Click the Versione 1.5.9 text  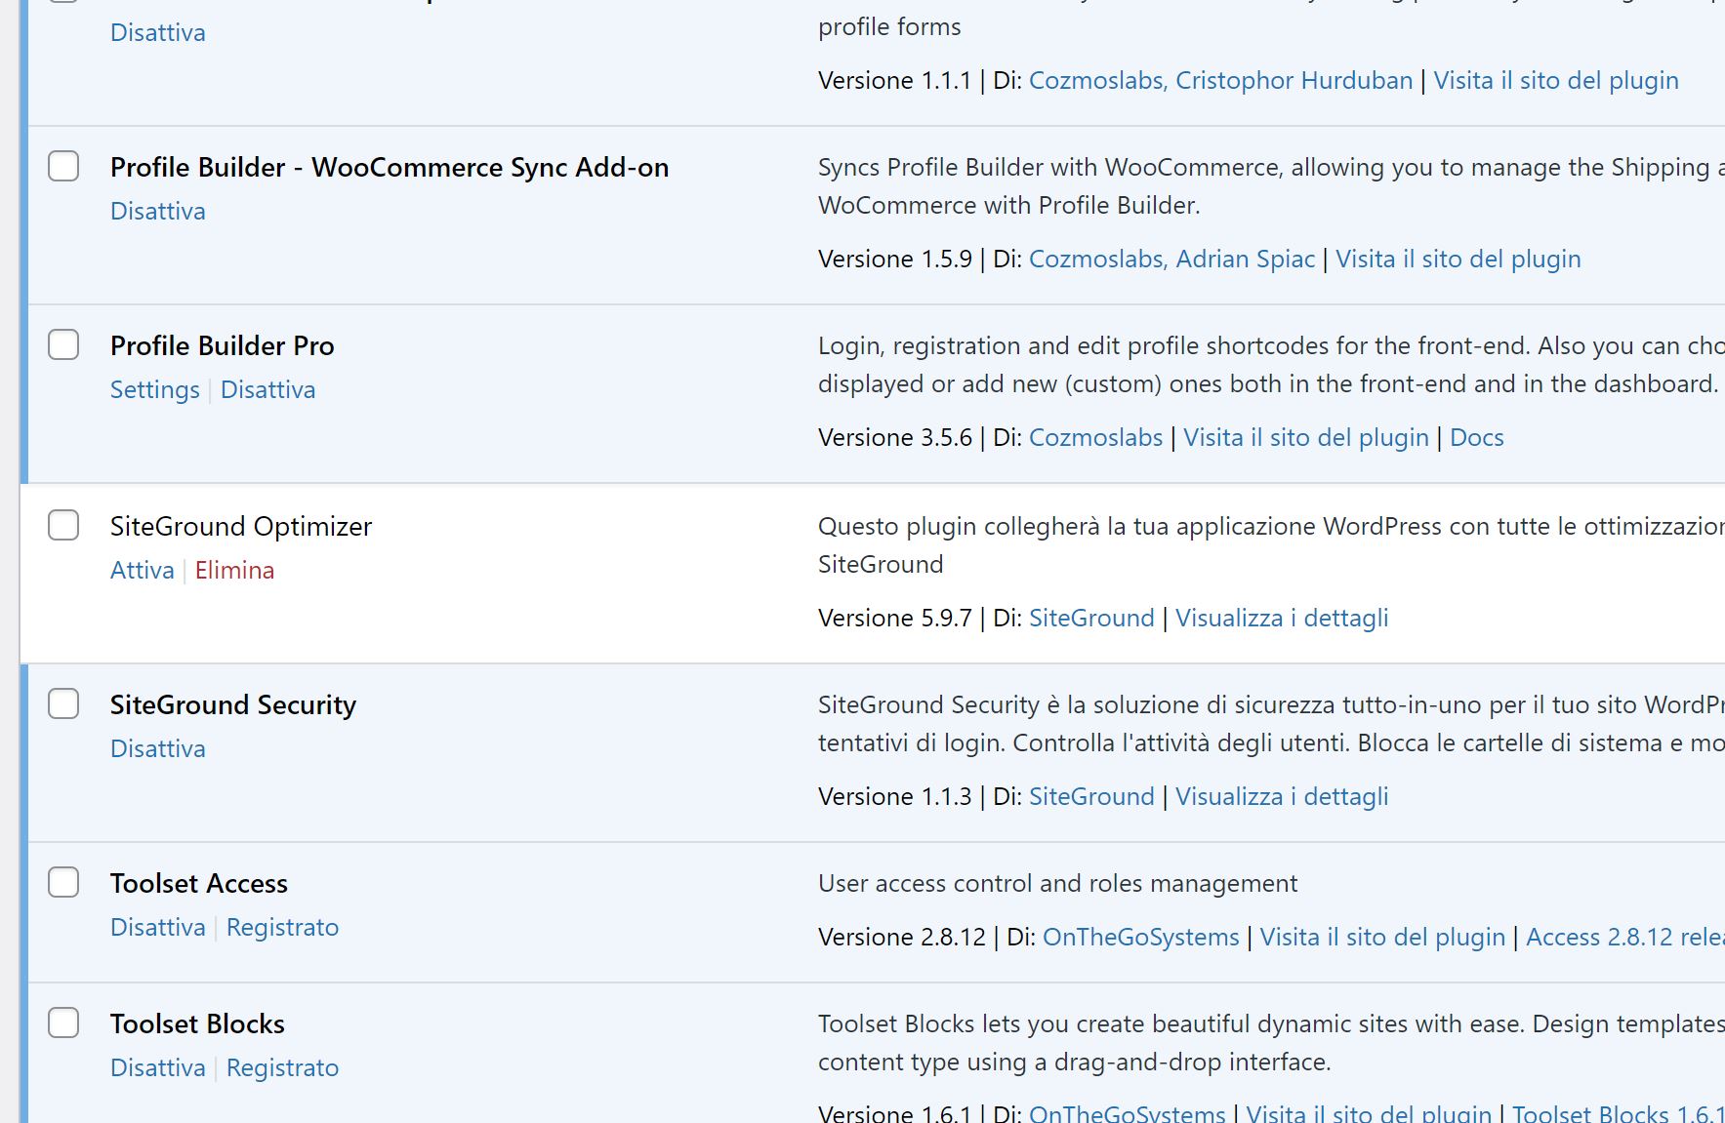click(x=895, y=259)
